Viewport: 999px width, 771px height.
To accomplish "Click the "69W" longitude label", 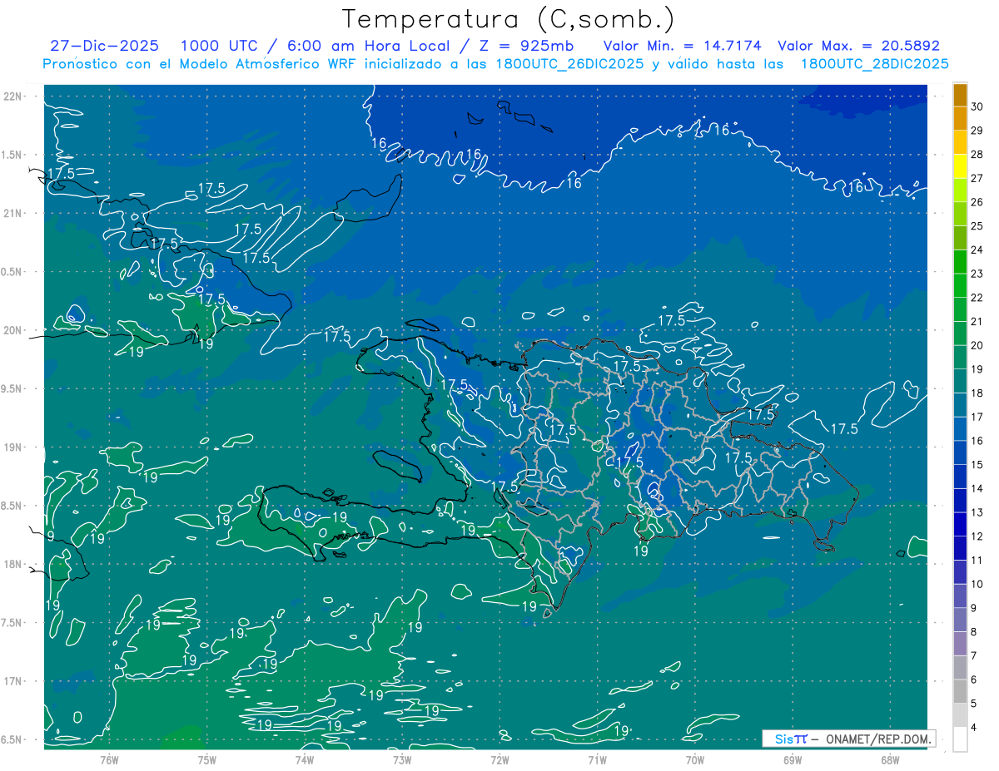I will pos(793,759).
